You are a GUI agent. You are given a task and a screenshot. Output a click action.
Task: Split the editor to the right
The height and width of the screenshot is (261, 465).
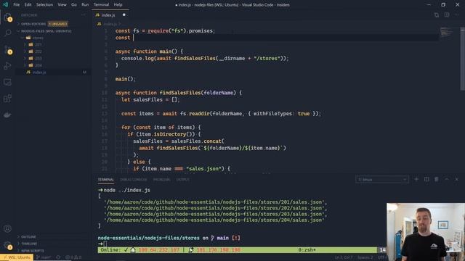[x=447, y=14]
